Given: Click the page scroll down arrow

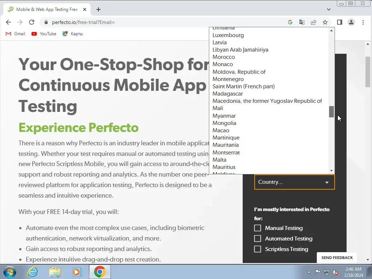Looking at the screenshot, I should pos(368,260).
